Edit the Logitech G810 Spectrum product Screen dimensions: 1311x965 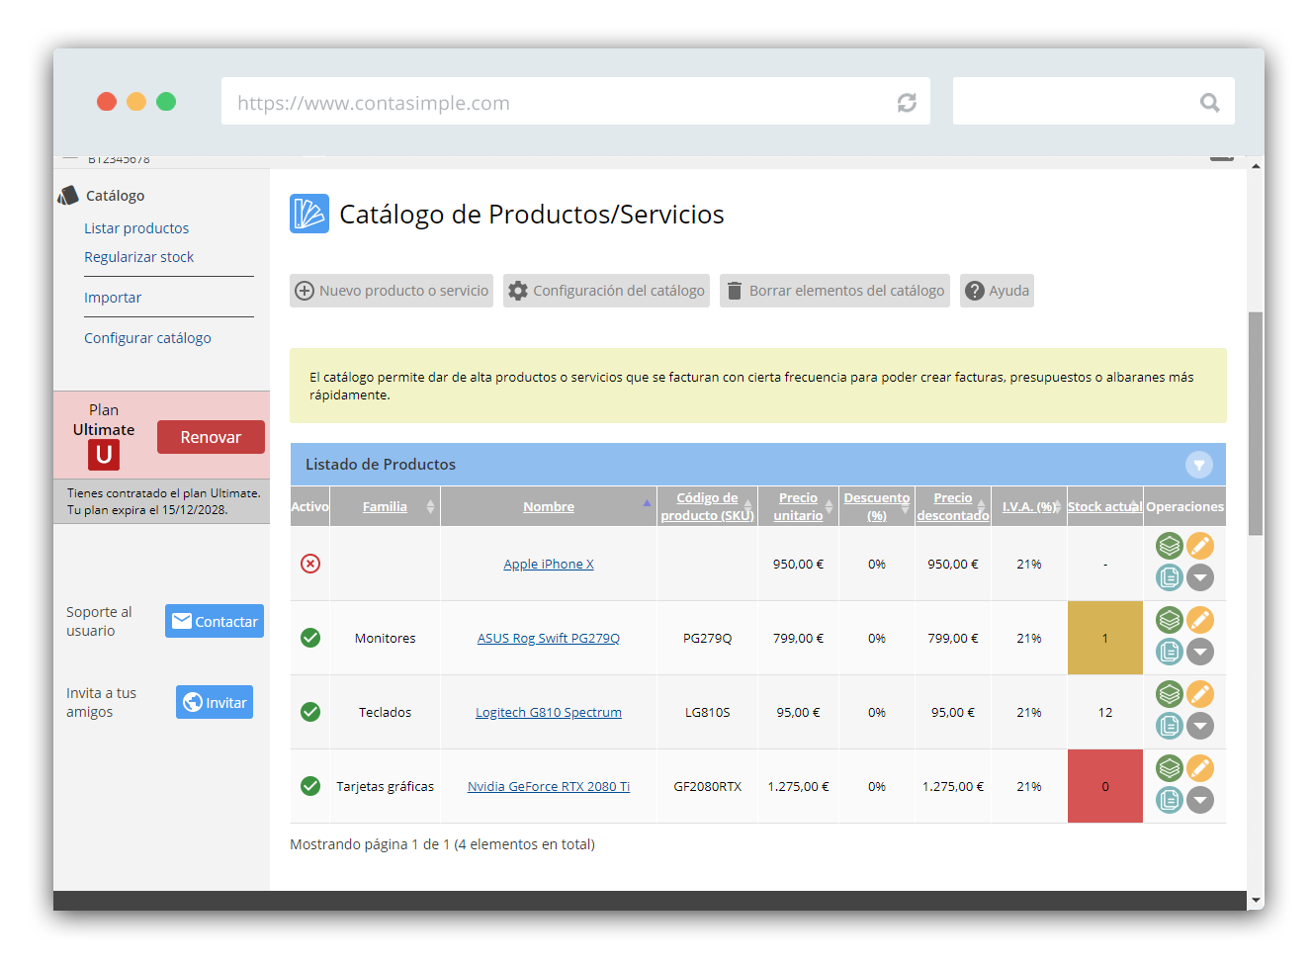click(x=1200, y=694)
